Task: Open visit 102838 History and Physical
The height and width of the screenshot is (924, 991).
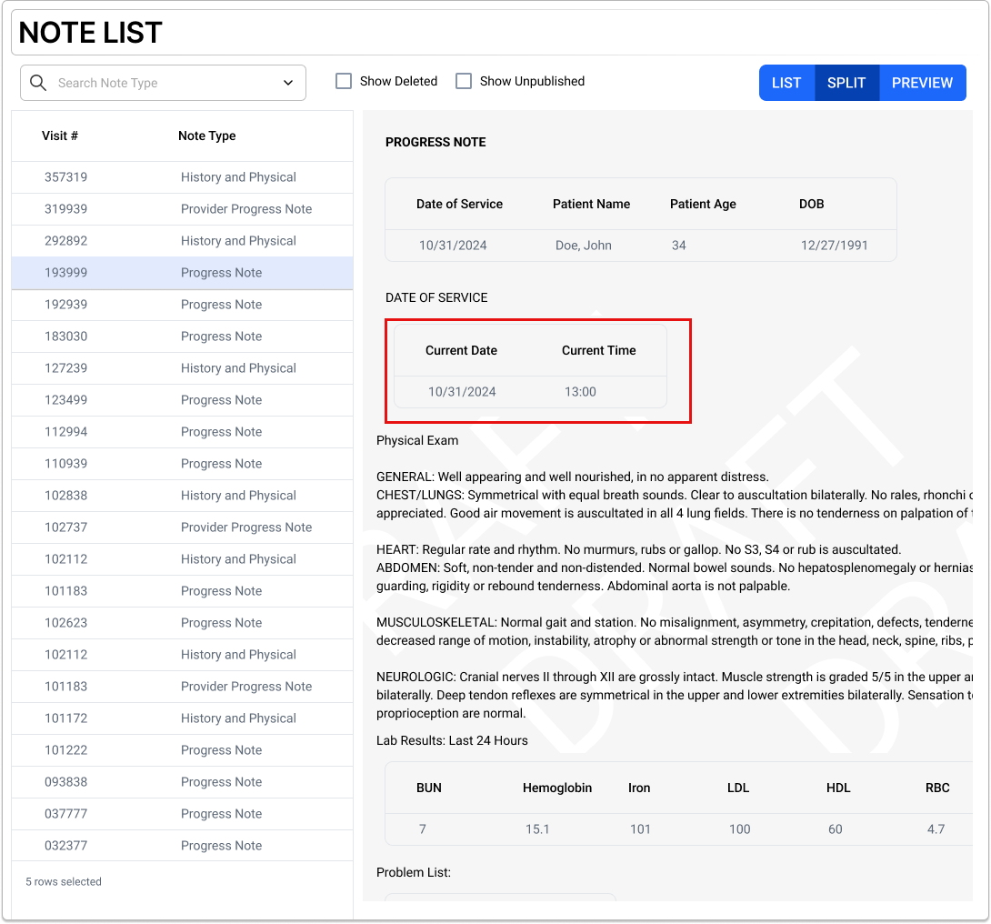Action: [x=182, y=496]
